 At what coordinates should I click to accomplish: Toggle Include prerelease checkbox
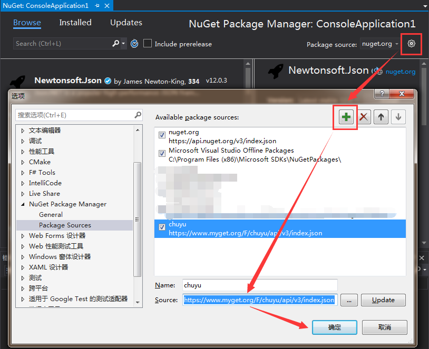[x=148, y=44]
